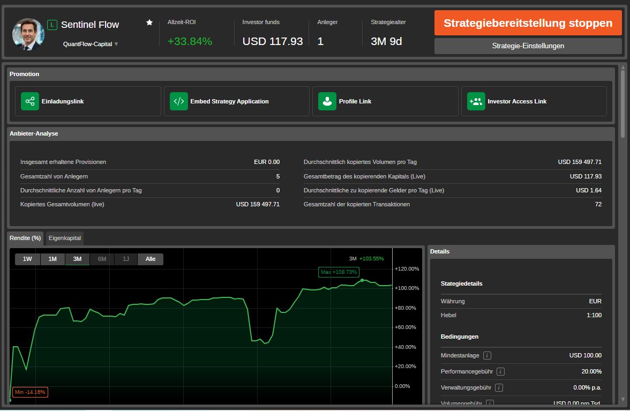Open Strategie-Einstellungen

pyautogui.click(x=528, y=46)
